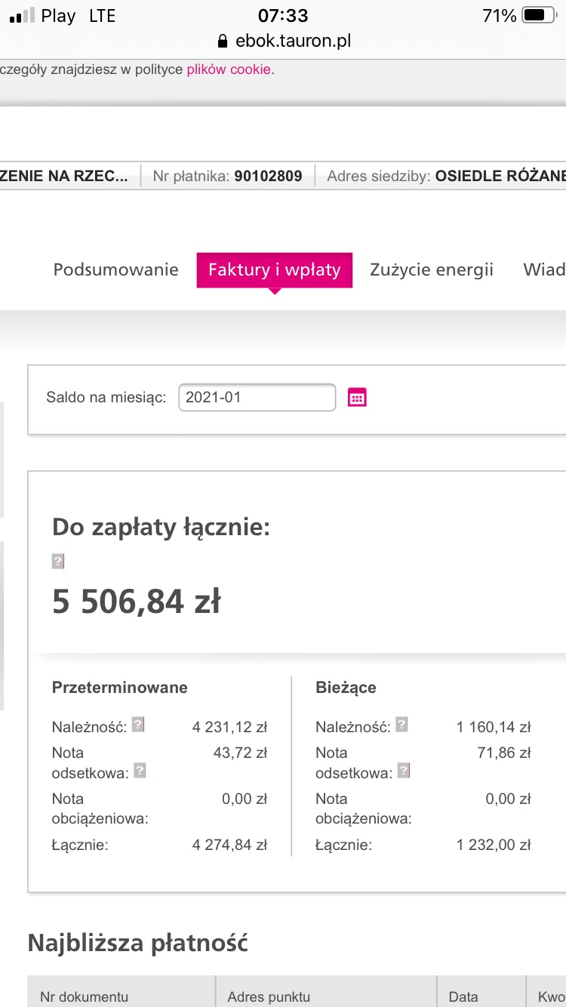The width and height of the screenshot is (566, 1007).
Task: Tap the signal strength bars icon
Action: [x=21, y=16]
